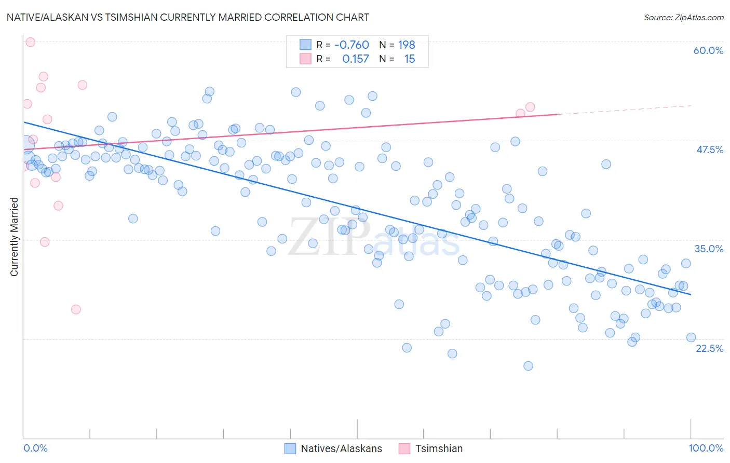Click the 100.0% x-axis label
This screenshot has width=730, height=463.
click(x=706, y=448)
